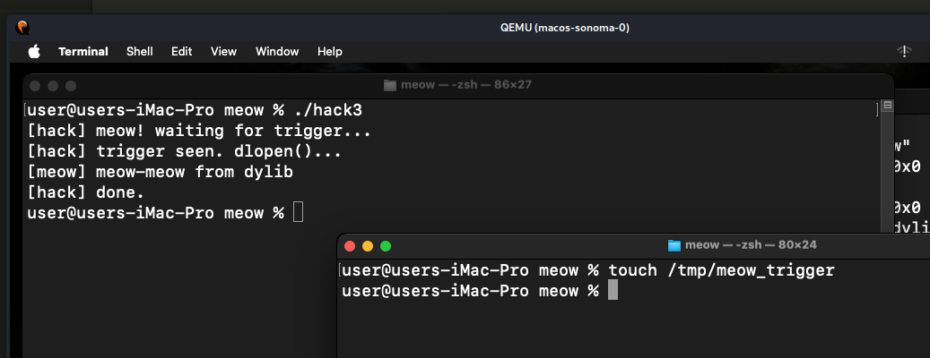Close the 80×24 terminal with red button
The image size is (930, 358).
350,246
